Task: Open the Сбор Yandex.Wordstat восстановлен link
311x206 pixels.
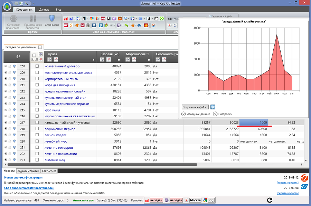Action: pyautogui.click(x=29, y=188)
